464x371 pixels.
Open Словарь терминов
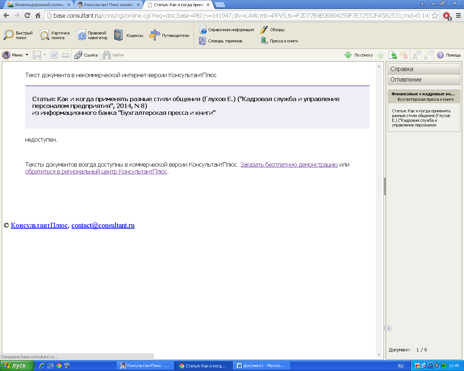(220, 41)
